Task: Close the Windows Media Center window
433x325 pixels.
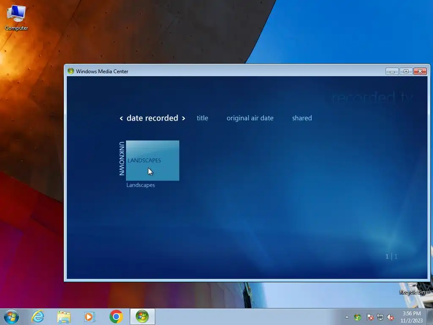Action: [x=420, y=72]
